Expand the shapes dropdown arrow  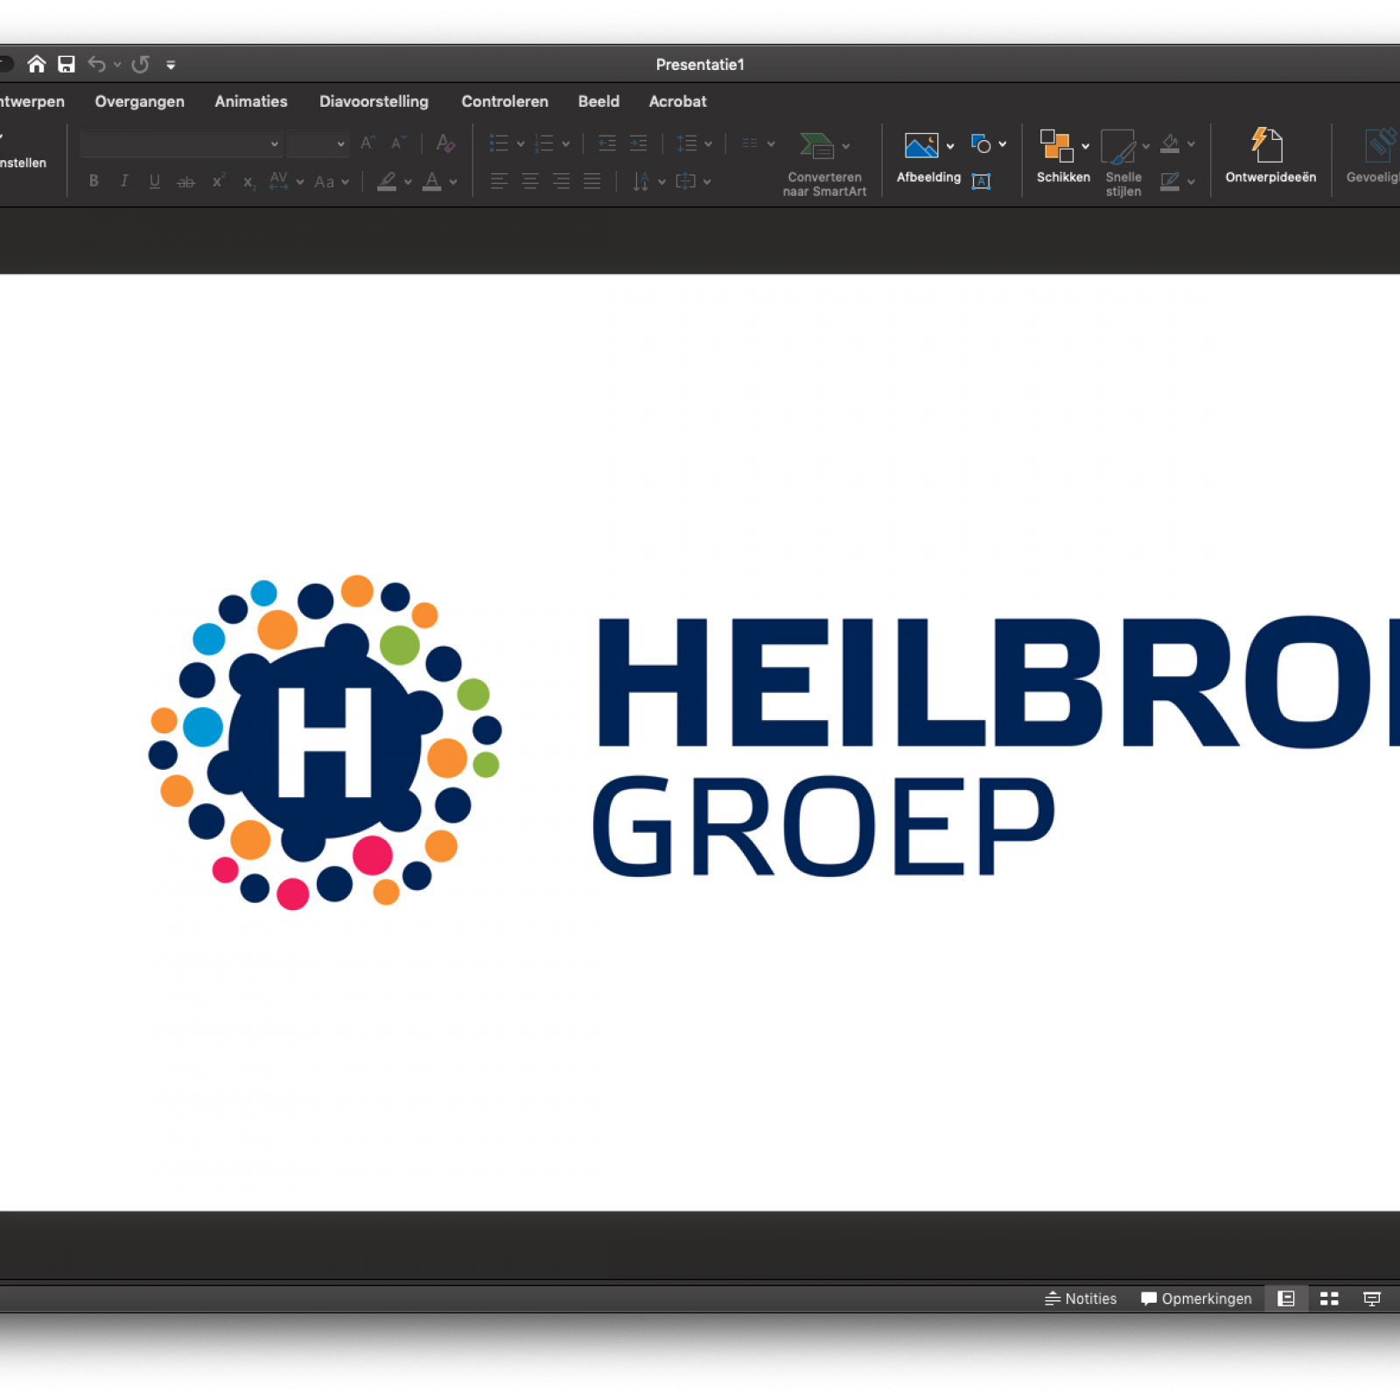[1003, 144]
